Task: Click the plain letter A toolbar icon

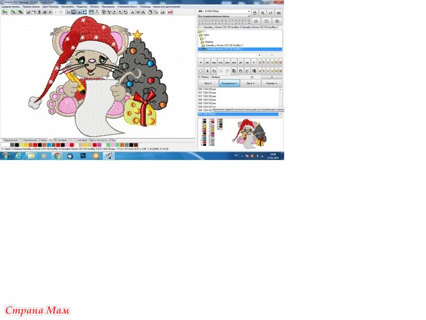Action: [x=132, y=12]
